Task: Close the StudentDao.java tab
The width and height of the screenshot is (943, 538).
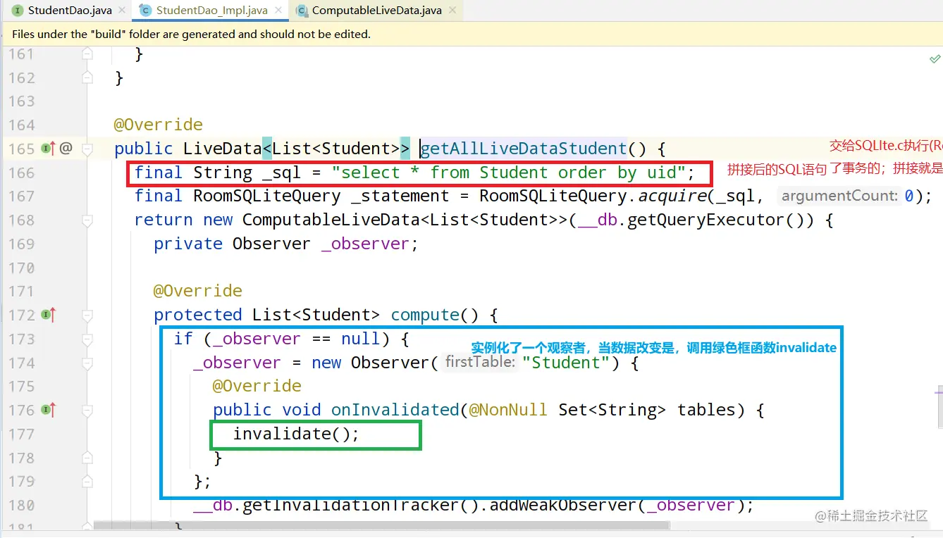Action: click(123, 11)
